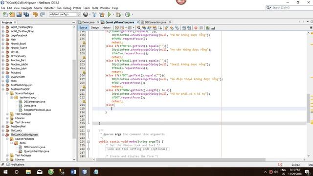Click the Stop Macro Recording icon
Viewport: 313px width, 176px height.
coord(201,28)
